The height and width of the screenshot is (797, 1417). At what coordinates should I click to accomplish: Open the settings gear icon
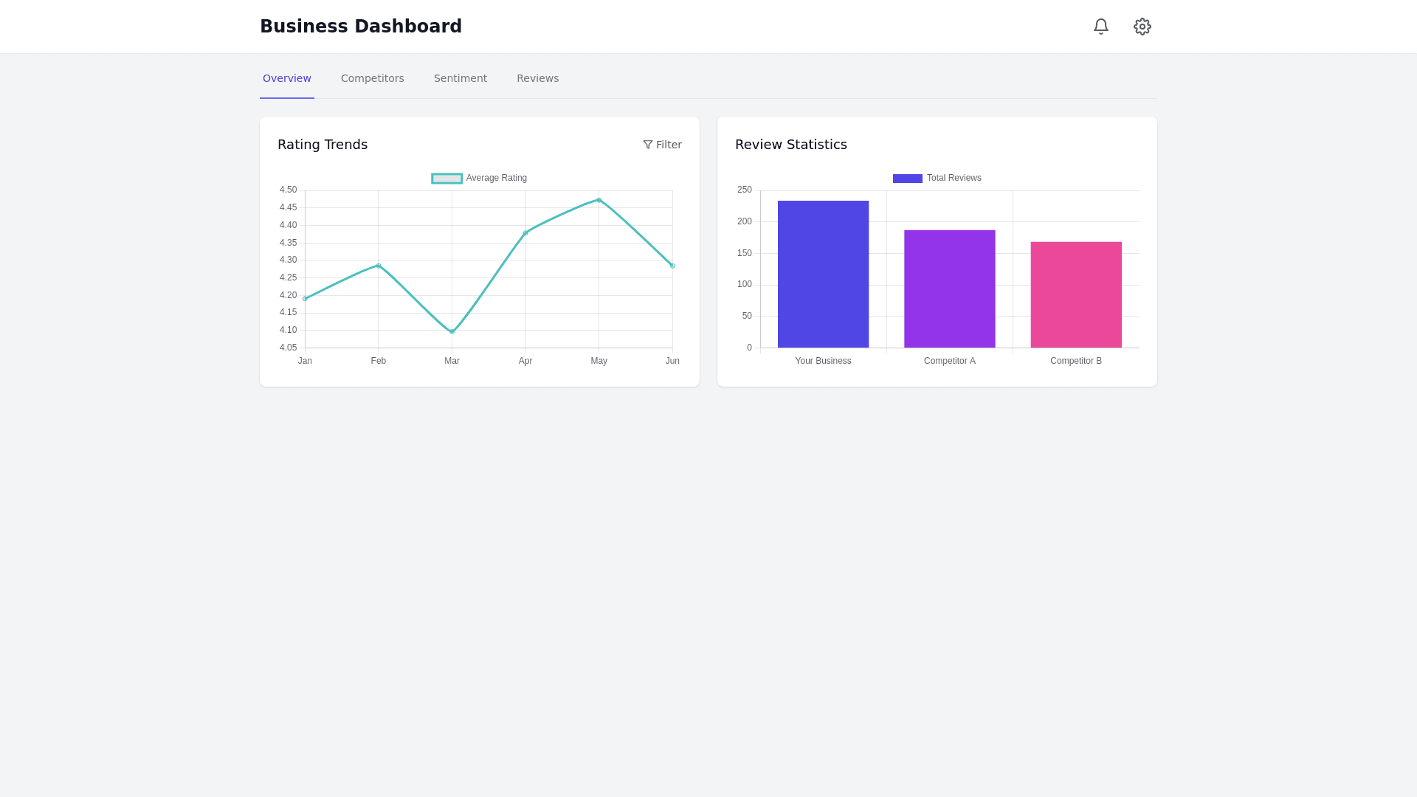(1142, 27)
